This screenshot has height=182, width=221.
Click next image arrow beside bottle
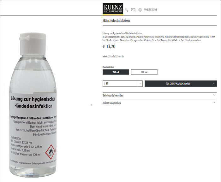click(91, 105)
